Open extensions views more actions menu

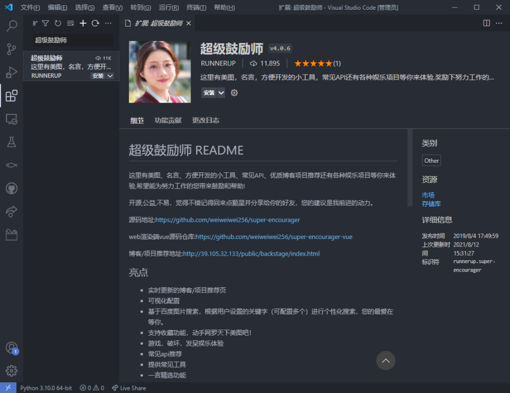tap(108, 23)
